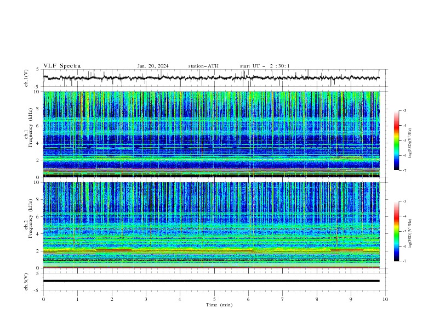Click the 'VLF Spectra' title text
Image resolution: width=434 pixels, height=336 pixels.
pyautogui.click(x=62, y=66)
